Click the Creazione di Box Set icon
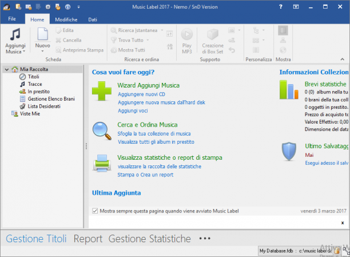 (213, 34)
